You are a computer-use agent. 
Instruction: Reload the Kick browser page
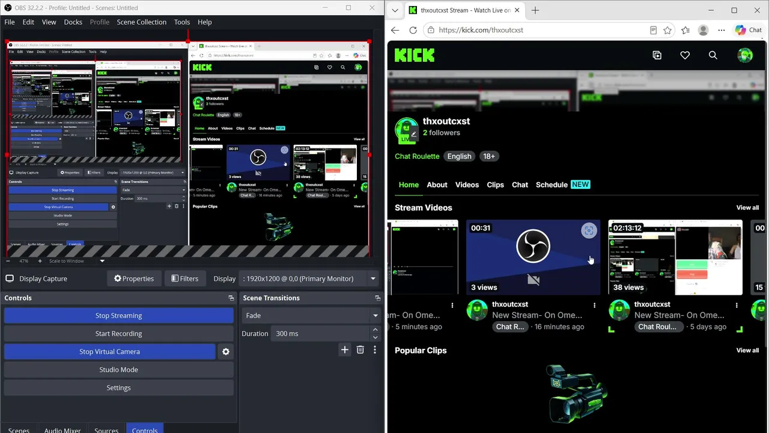point(413,30)
